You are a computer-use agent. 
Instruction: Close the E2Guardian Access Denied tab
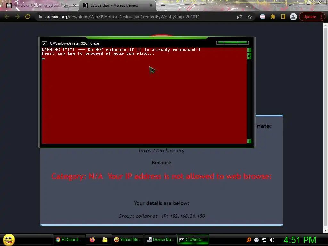pyautogui.click(x=151, y=5)
